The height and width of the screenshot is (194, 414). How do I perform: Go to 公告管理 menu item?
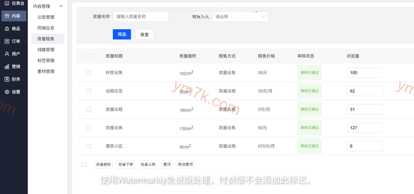[46, 17]
